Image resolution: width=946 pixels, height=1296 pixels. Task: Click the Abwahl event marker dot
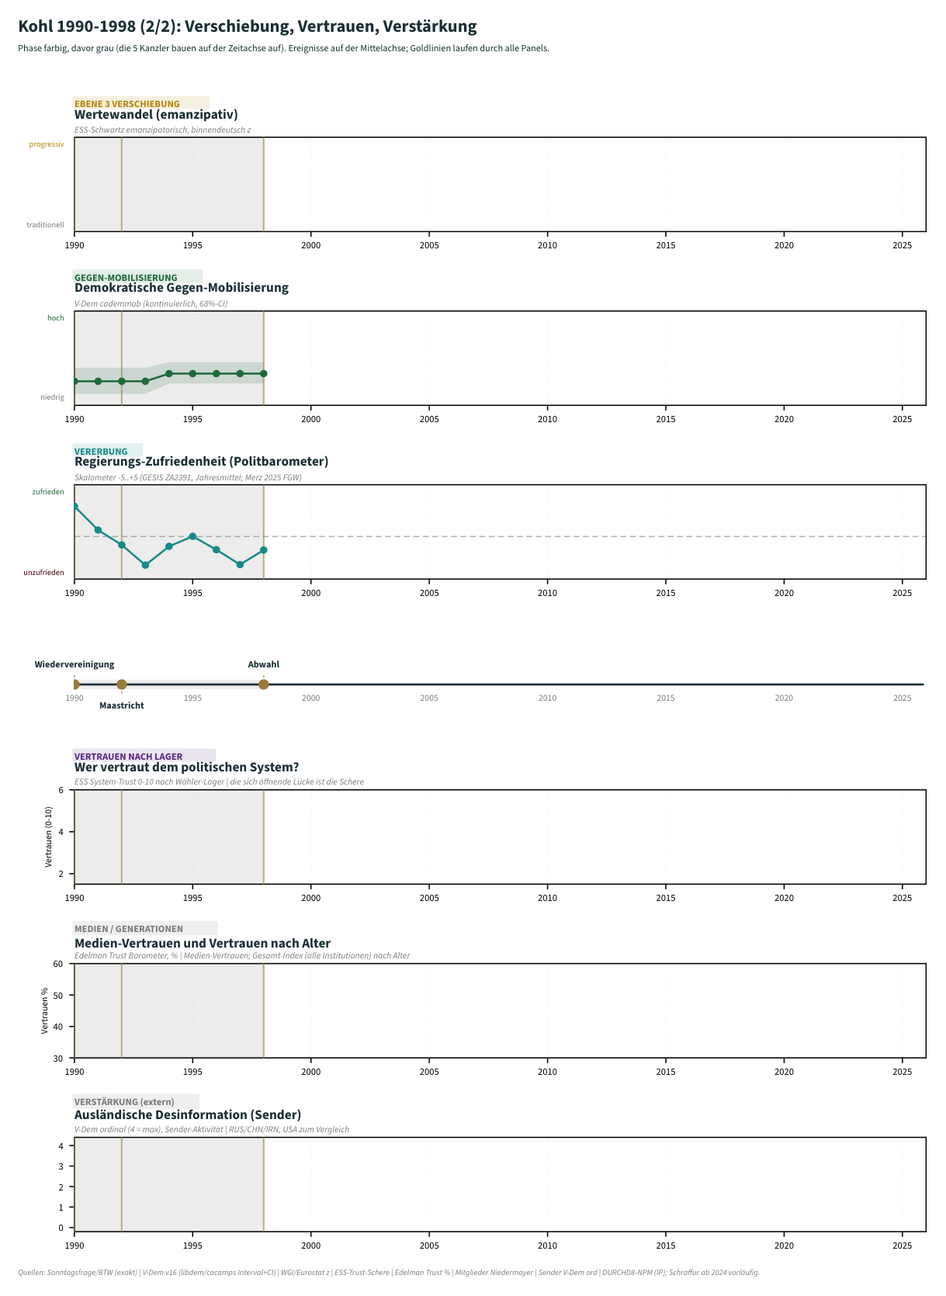pyautogui.click(x=264, y=684)
